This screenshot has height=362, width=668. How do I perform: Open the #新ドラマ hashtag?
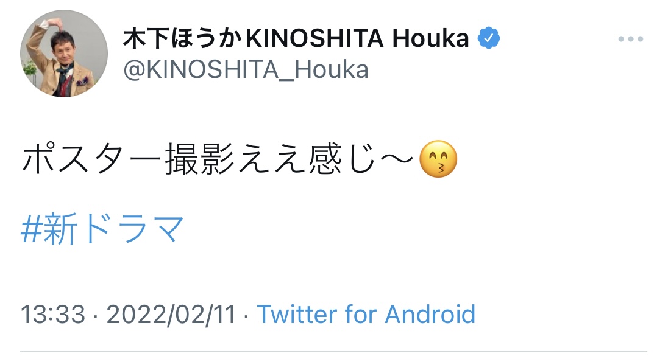click(102, 230)
